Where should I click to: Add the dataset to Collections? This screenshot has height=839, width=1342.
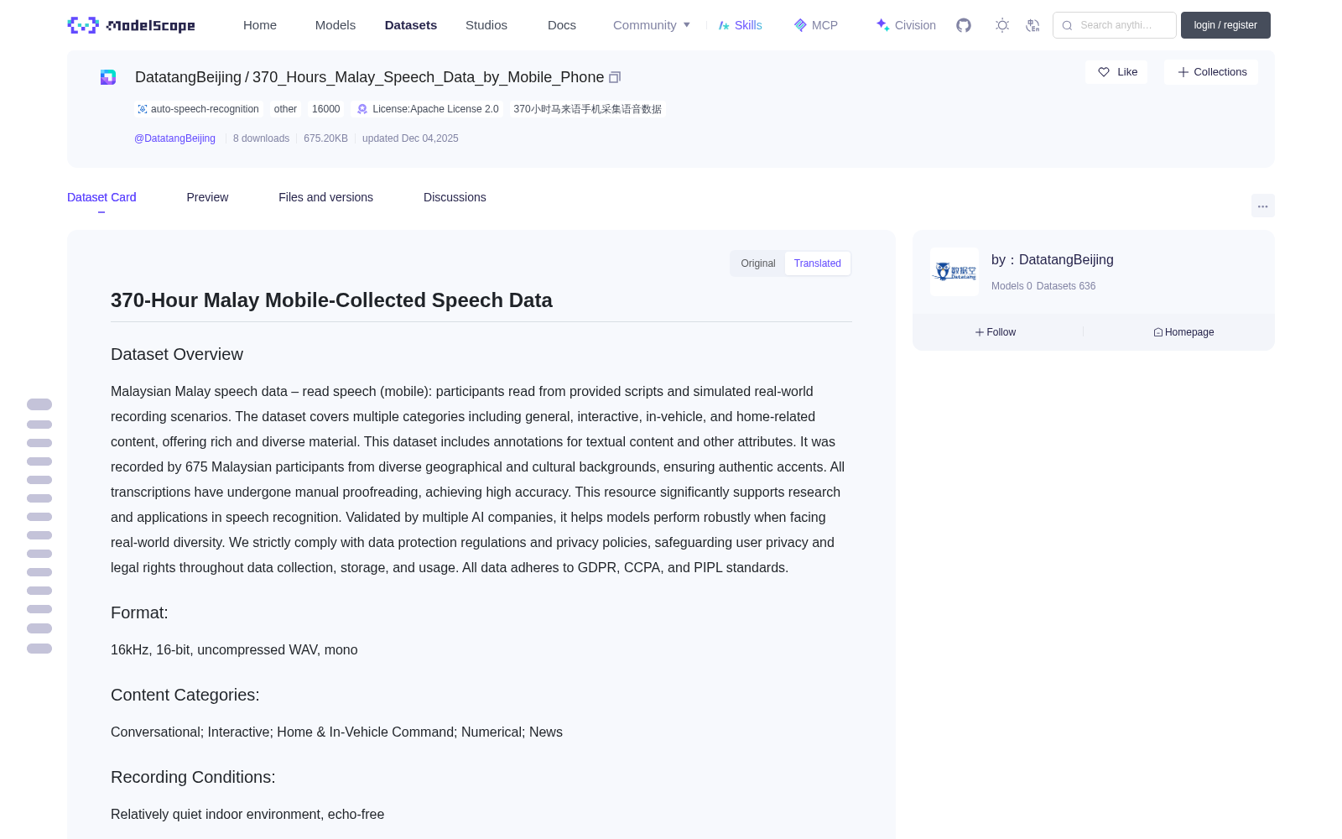(1211, 72)
